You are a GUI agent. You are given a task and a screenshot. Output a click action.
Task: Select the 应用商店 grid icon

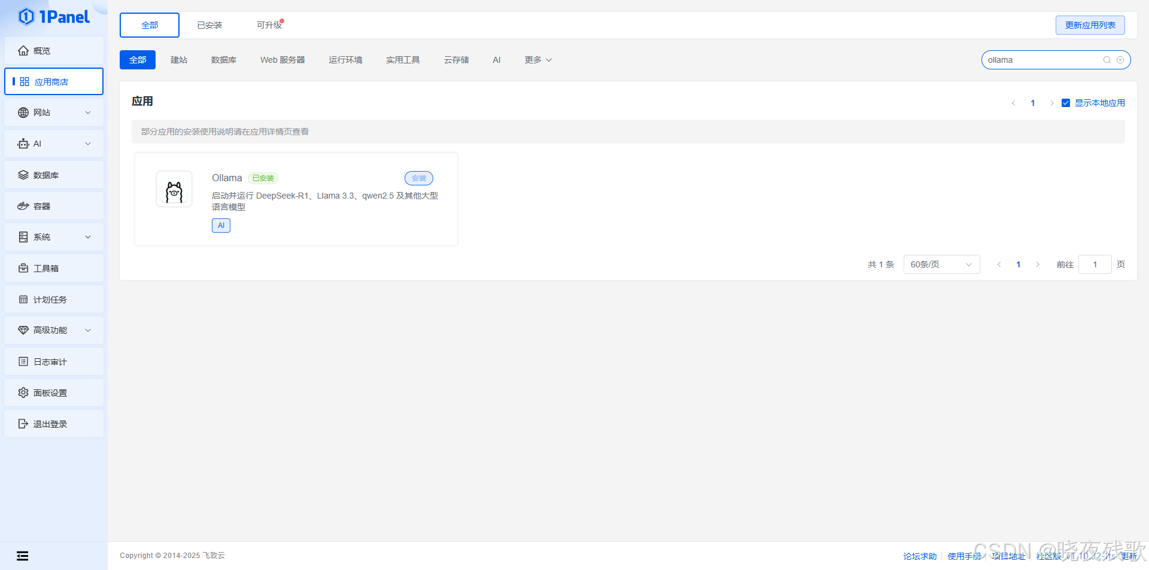(25, 81)
